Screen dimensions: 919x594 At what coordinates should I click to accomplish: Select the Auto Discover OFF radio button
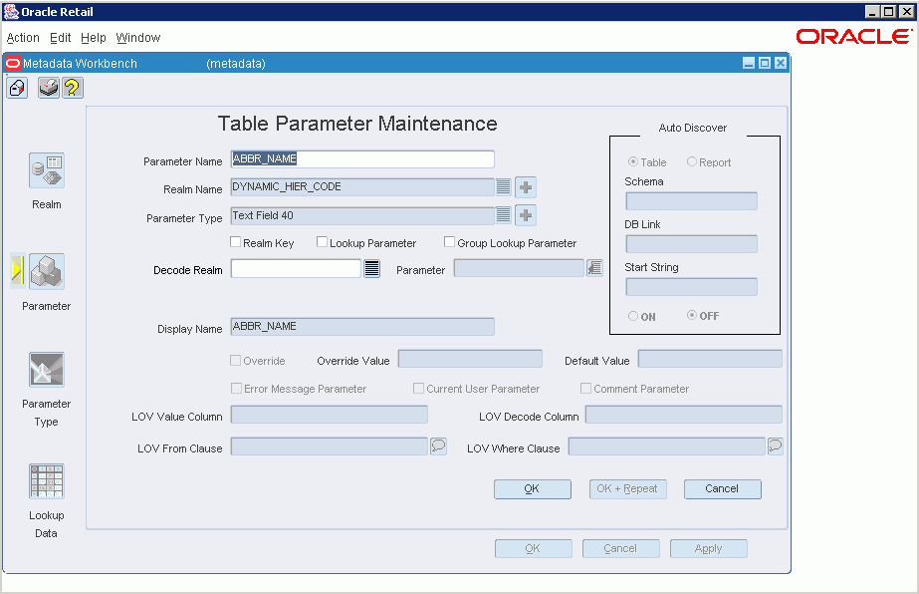(x=692, y=315)
